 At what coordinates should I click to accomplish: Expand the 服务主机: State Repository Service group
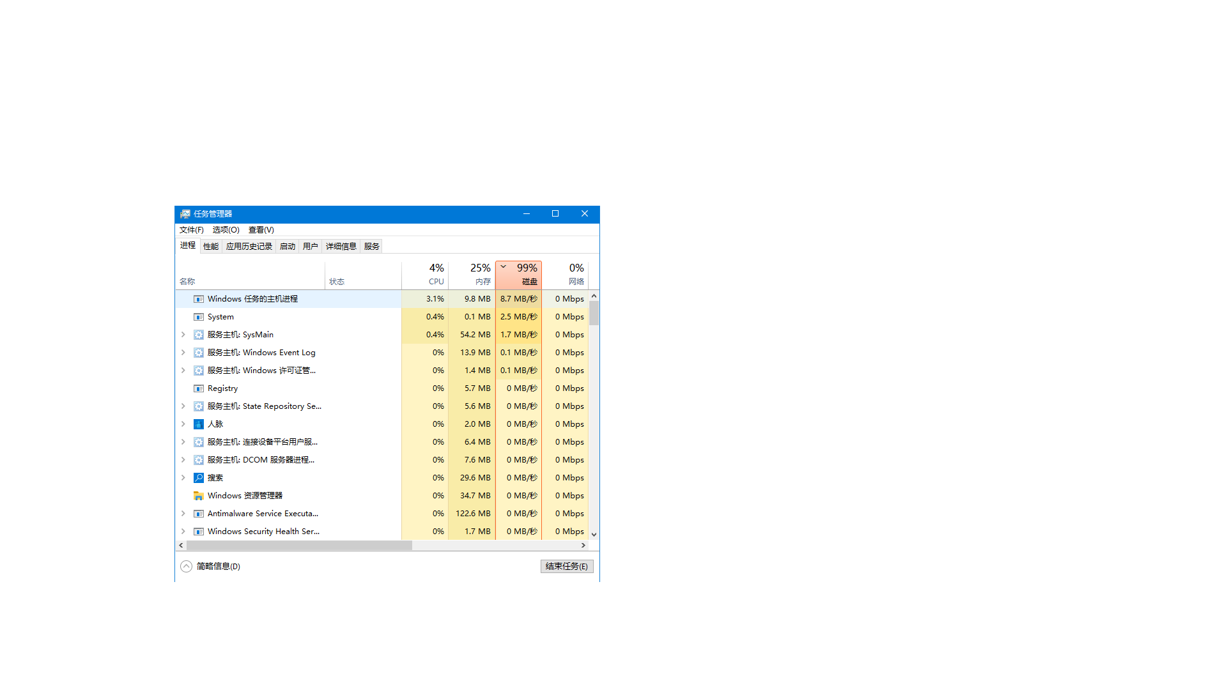point(183,406)
